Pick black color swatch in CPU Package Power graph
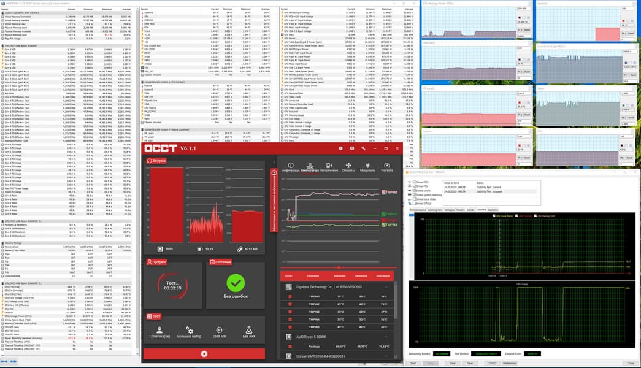This screenshot has width=641, height=368. pyautogui.click(x=520, y=18)
